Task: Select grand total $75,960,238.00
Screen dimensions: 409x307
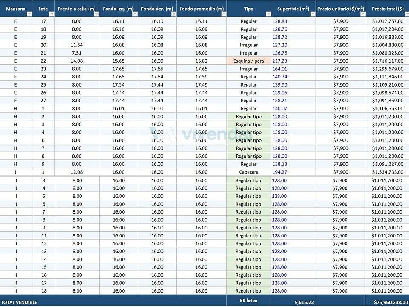Action: 391,303
